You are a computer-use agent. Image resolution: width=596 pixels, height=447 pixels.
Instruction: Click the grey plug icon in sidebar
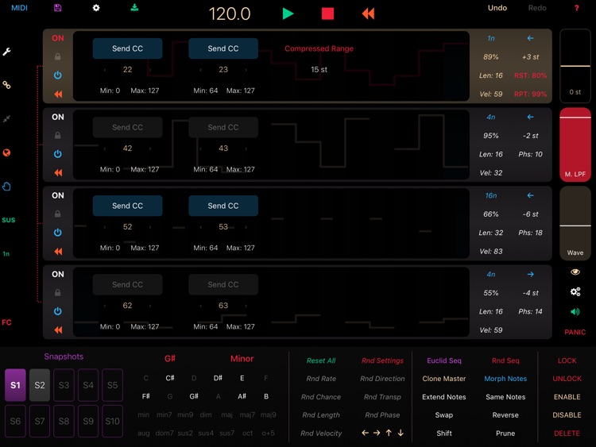click(6, 119)
